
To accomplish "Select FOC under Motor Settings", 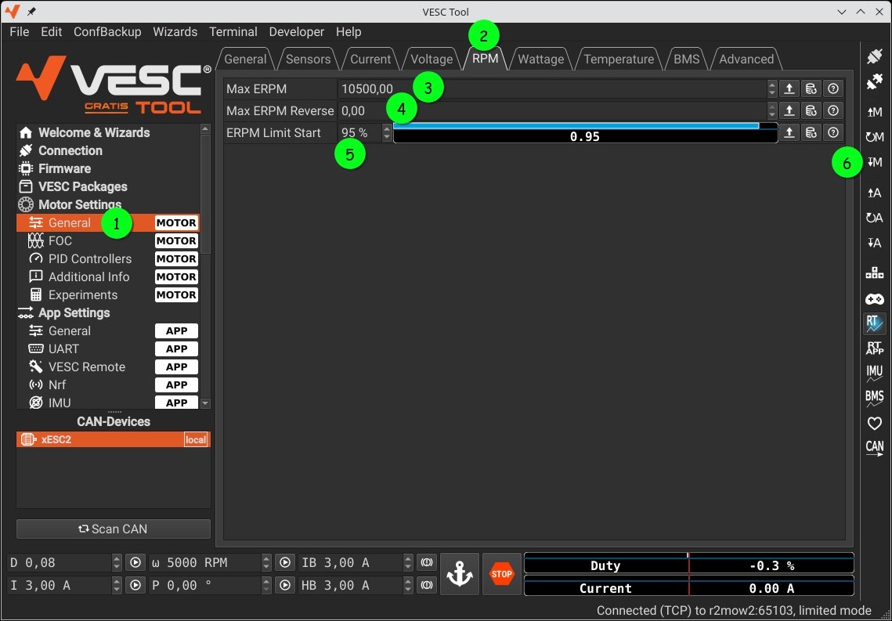I will coord(60,240).
